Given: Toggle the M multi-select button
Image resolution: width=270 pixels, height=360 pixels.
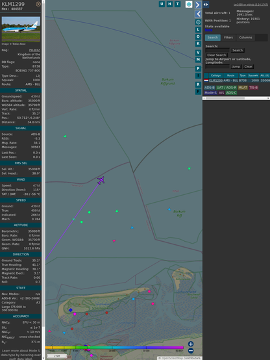Looking at the screenshot, I should [x=198, y=60].
